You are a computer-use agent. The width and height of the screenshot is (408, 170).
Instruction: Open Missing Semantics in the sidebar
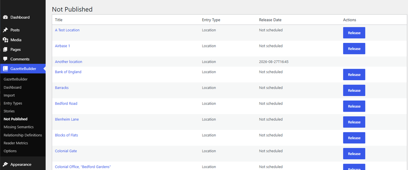[x=18, y=127]
